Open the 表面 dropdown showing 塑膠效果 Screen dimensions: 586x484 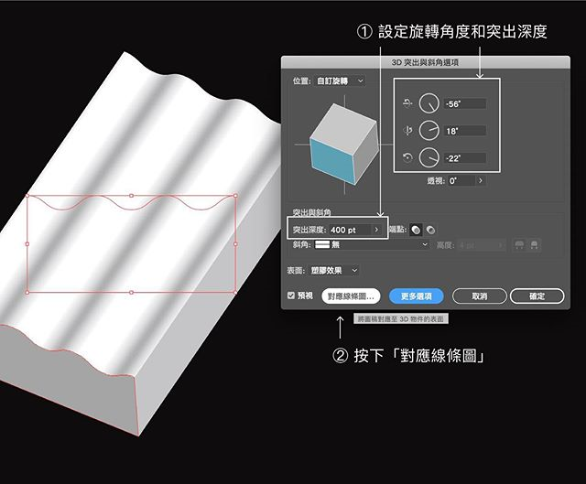click(x=334, y=271)
